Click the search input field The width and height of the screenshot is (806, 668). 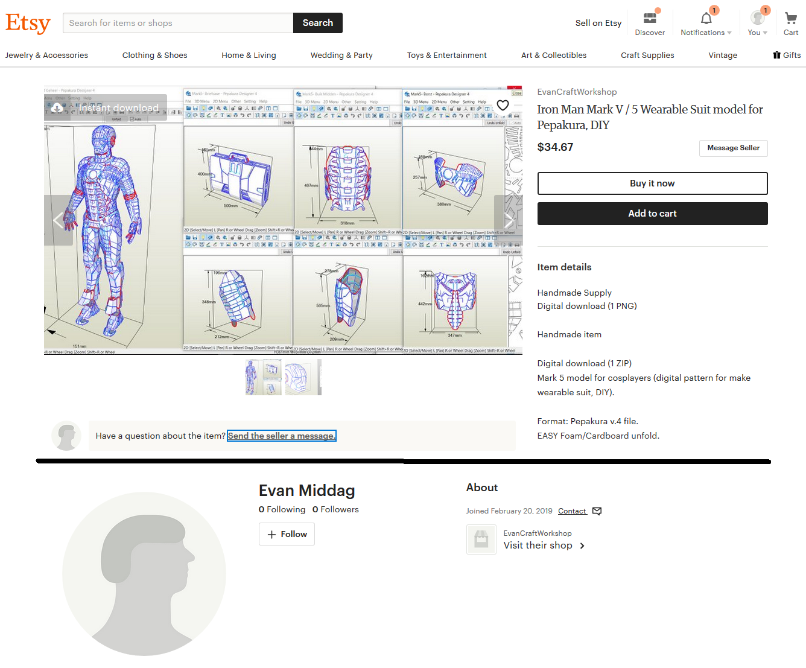pos(178,23)
